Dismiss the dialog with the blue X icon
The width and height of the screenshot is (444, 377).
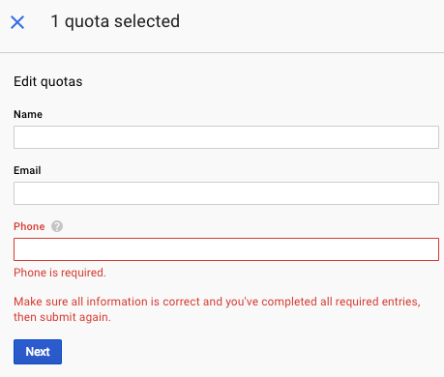pos(17,22)
